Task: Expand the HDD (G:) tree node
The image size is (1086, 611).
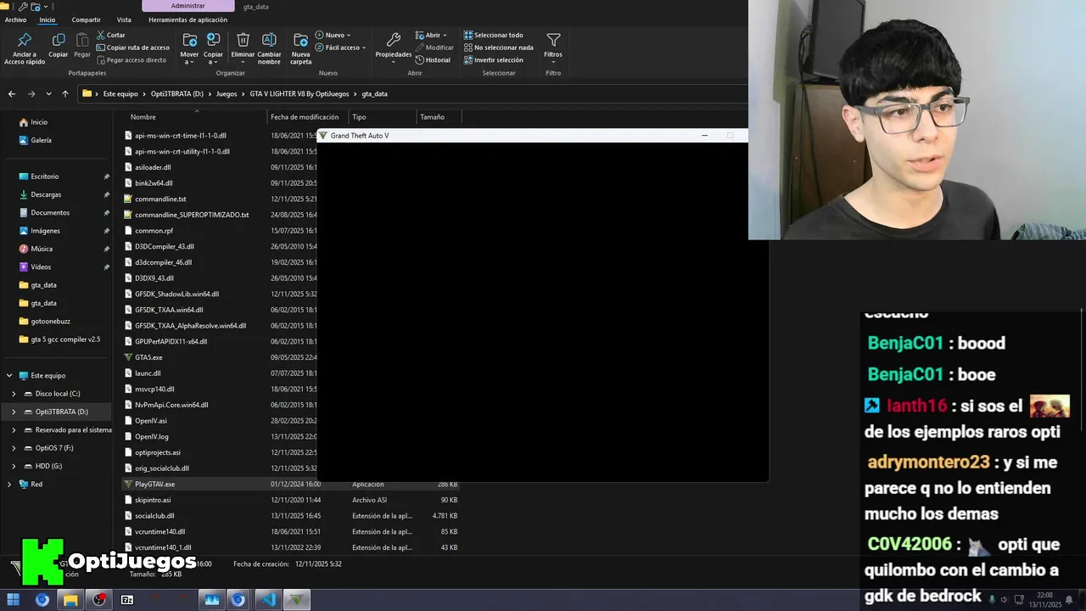Action: point(14,466)
